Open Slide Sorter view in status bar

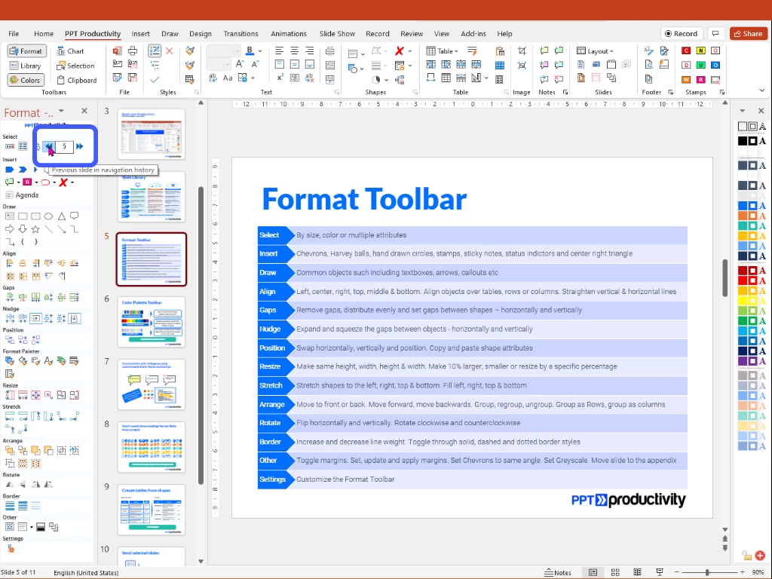tap(615, 572)
